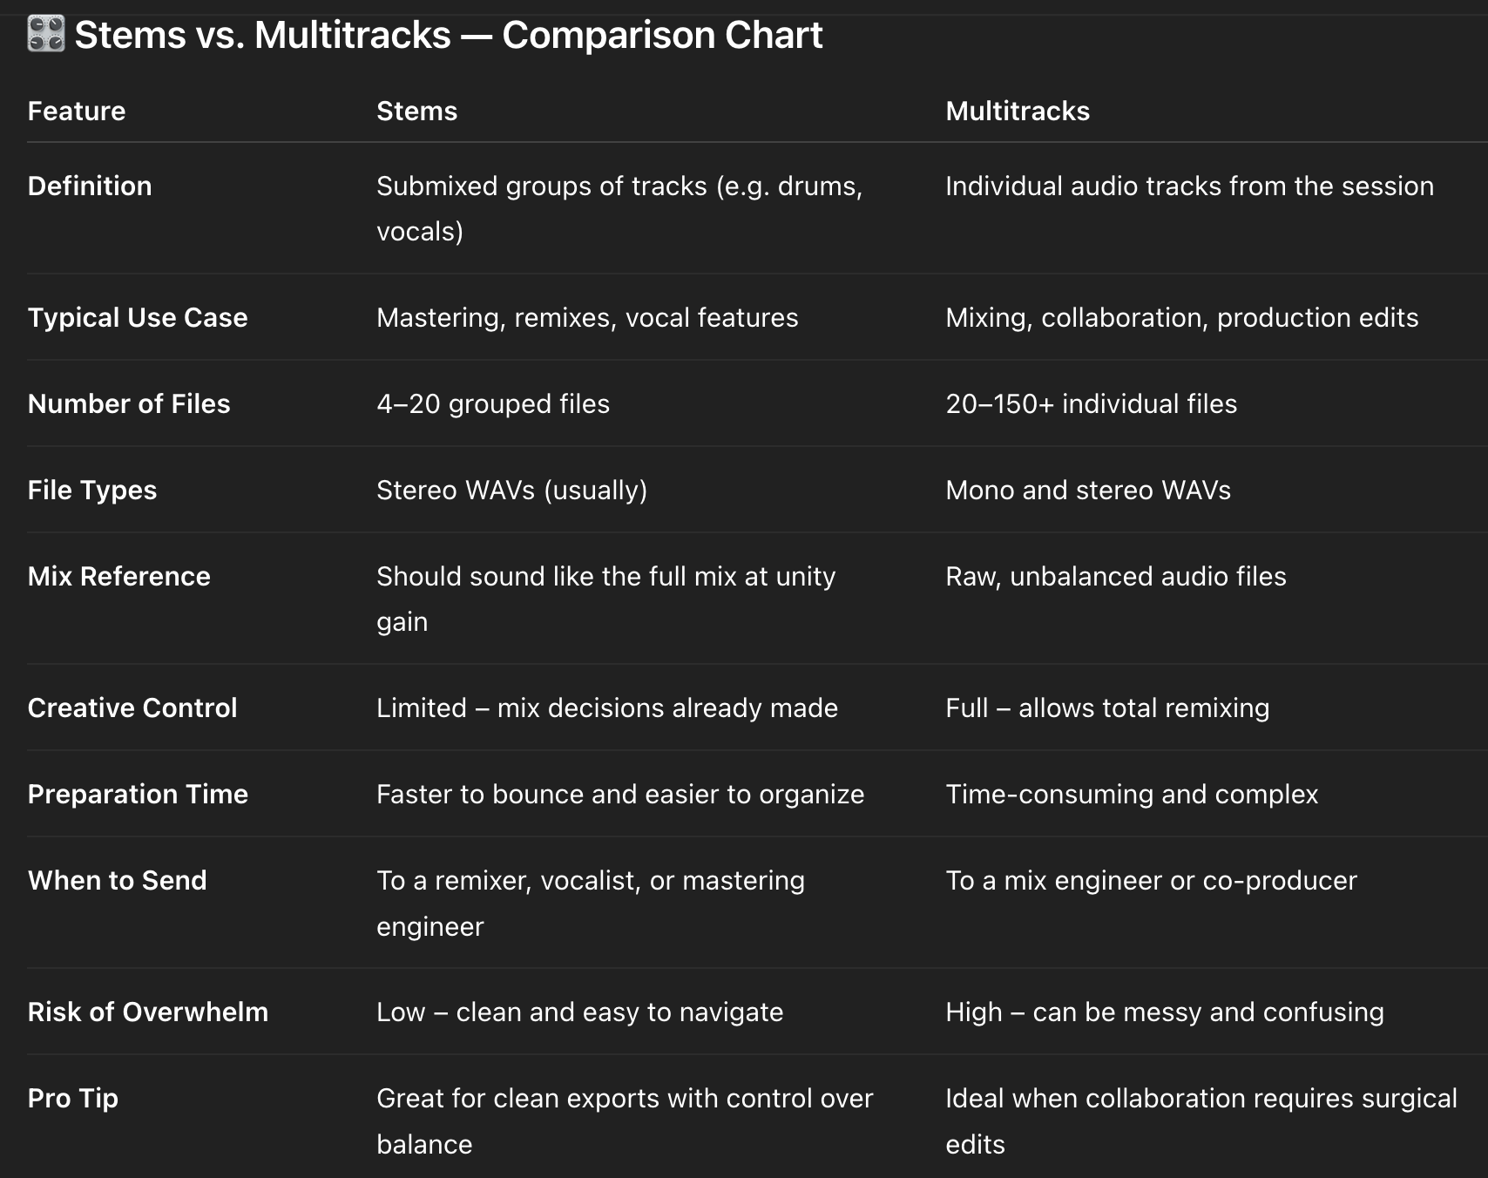The image size is (1488, 1178).
Task: Click the "Pro Tip" row label
Action: [x=73, y=1098]
